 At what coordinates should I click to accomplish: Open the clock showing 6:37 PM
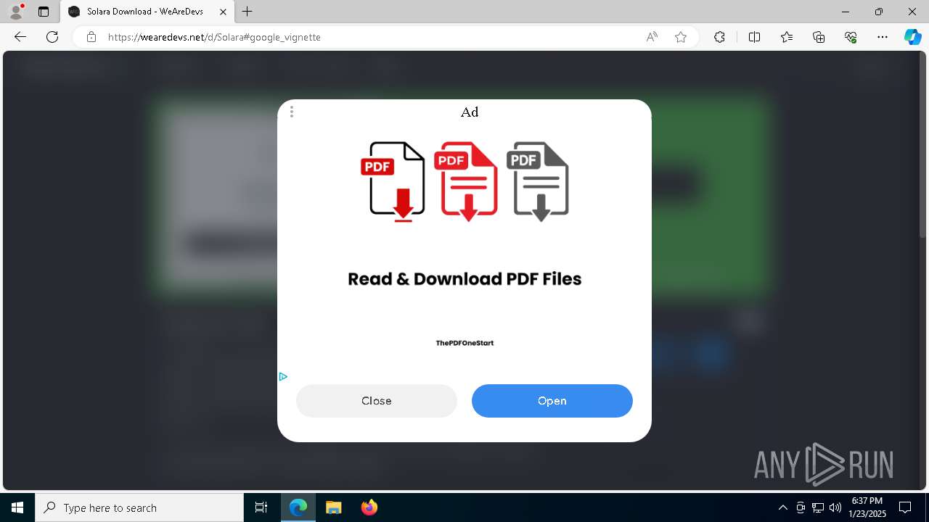867,507
